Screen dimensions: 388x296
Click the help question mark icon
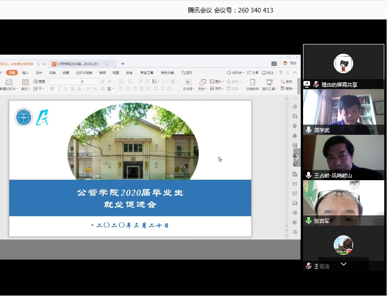point(280,73)
